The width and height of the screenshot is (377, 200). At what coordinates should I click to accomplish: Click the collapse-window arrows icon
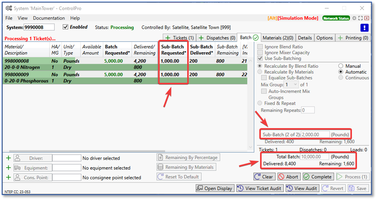[354, 18]
